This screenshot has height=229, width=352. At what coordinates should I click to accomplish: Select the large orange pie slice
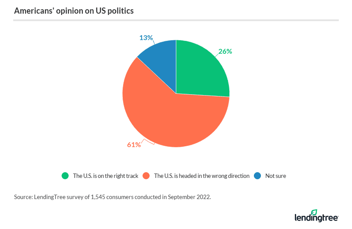167,119
